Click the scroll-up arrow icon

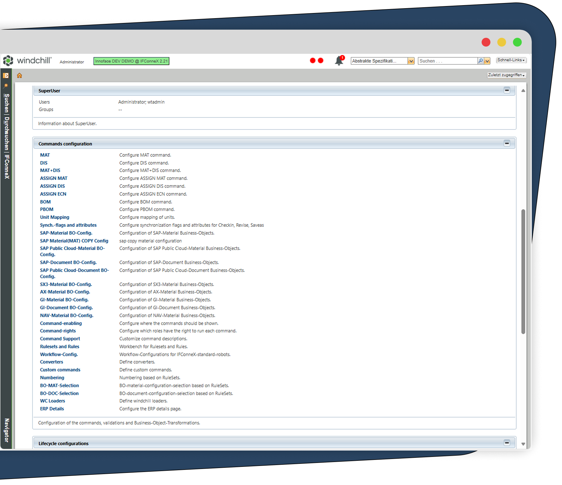523,91
